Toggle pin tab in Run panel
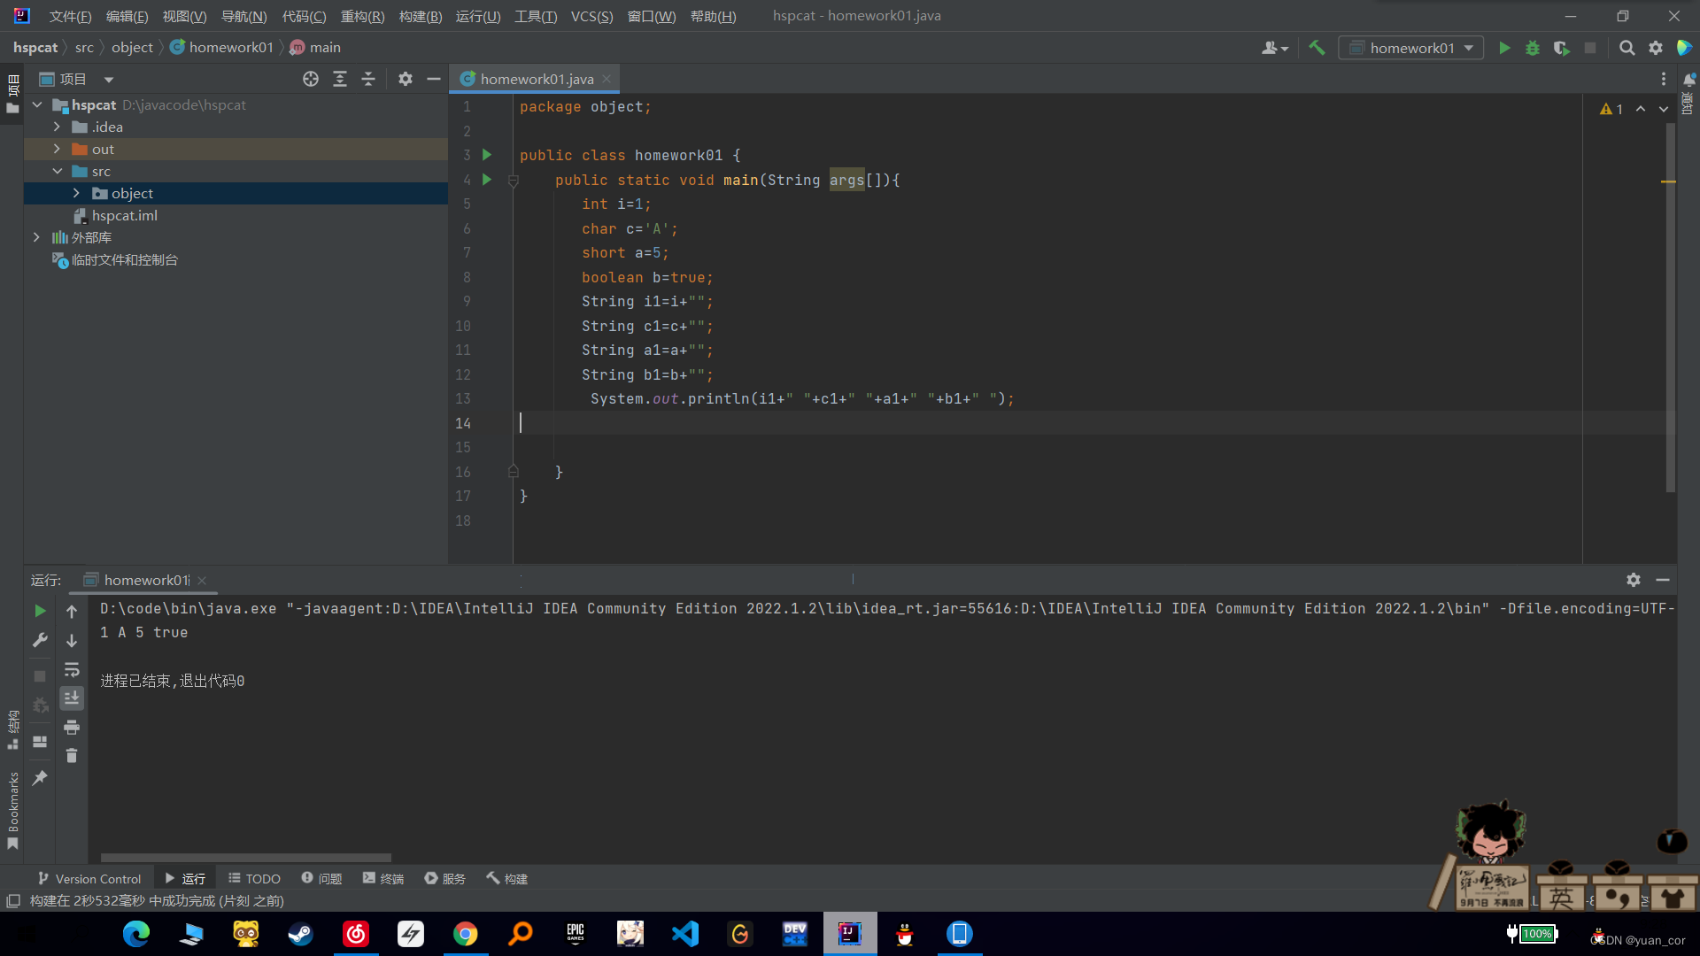This screenshot has height=956, width=1700. point(40,778)
